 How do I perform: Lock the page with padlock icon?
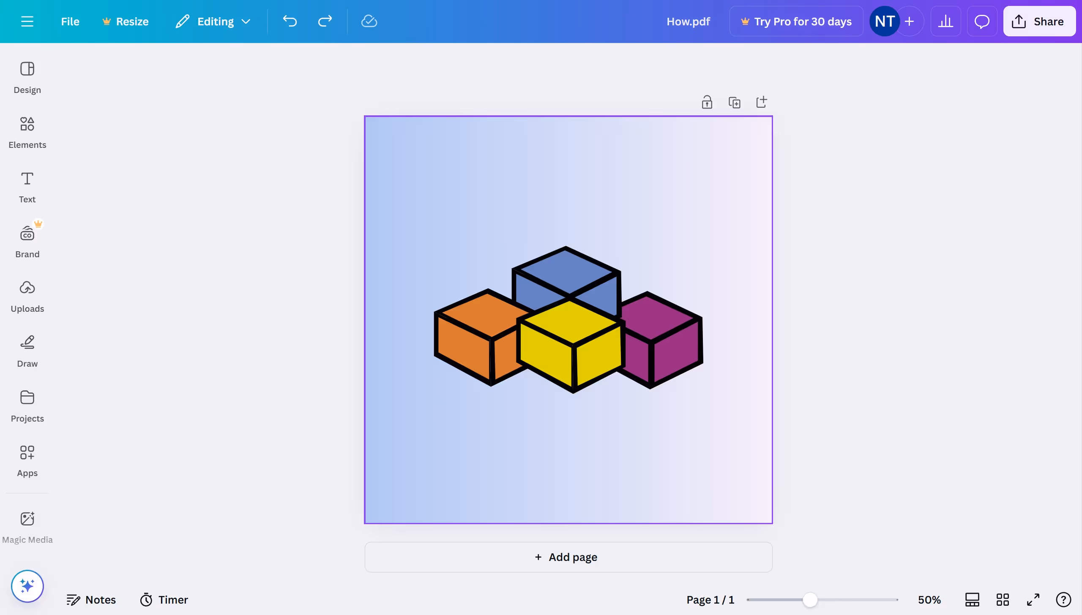[707, 102]
